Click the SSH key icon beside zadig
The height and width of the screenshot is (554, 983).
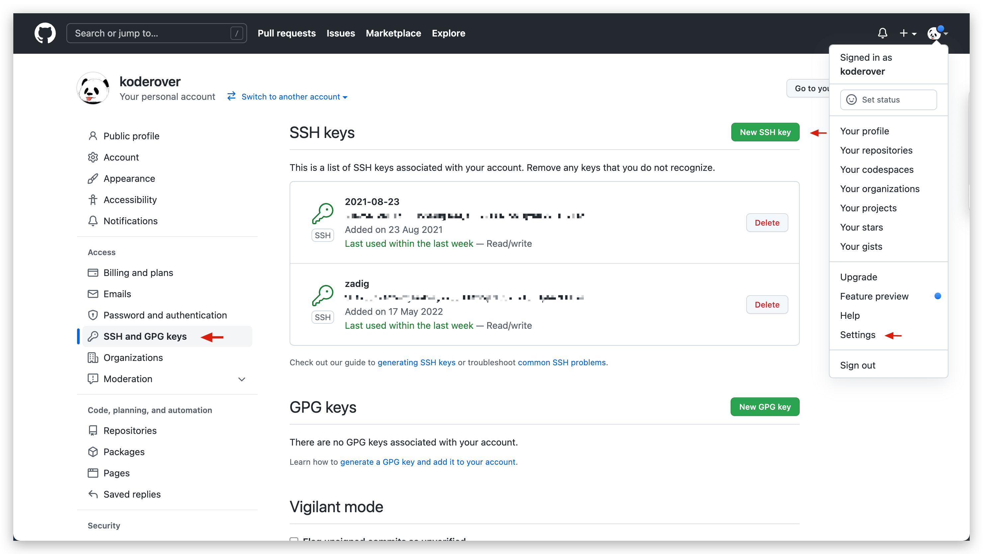pos(323,296)
